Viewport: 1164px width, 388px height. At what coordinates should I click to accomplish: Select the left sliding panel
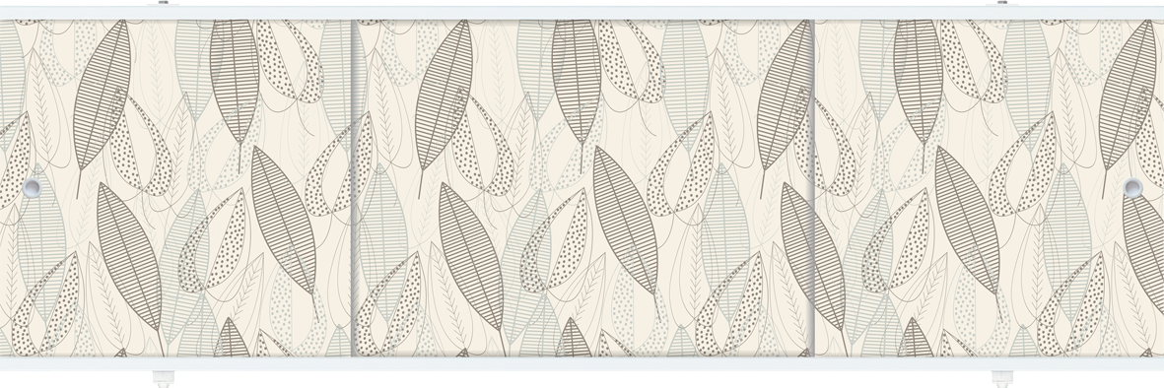click(175, 188)
